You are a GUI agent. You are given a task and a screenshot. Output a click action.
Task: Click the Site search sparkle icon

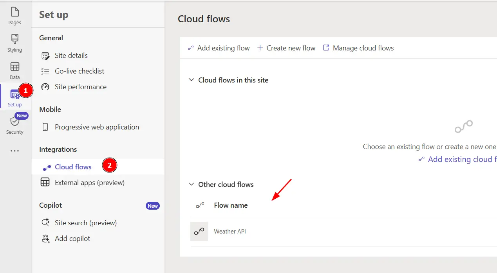pos(46,223)
